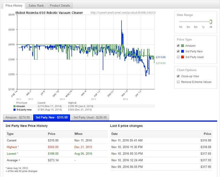Click the 'since Aug 14, 2012' footnote
This screenshot has height=177, width=220.
pos(17,168)
